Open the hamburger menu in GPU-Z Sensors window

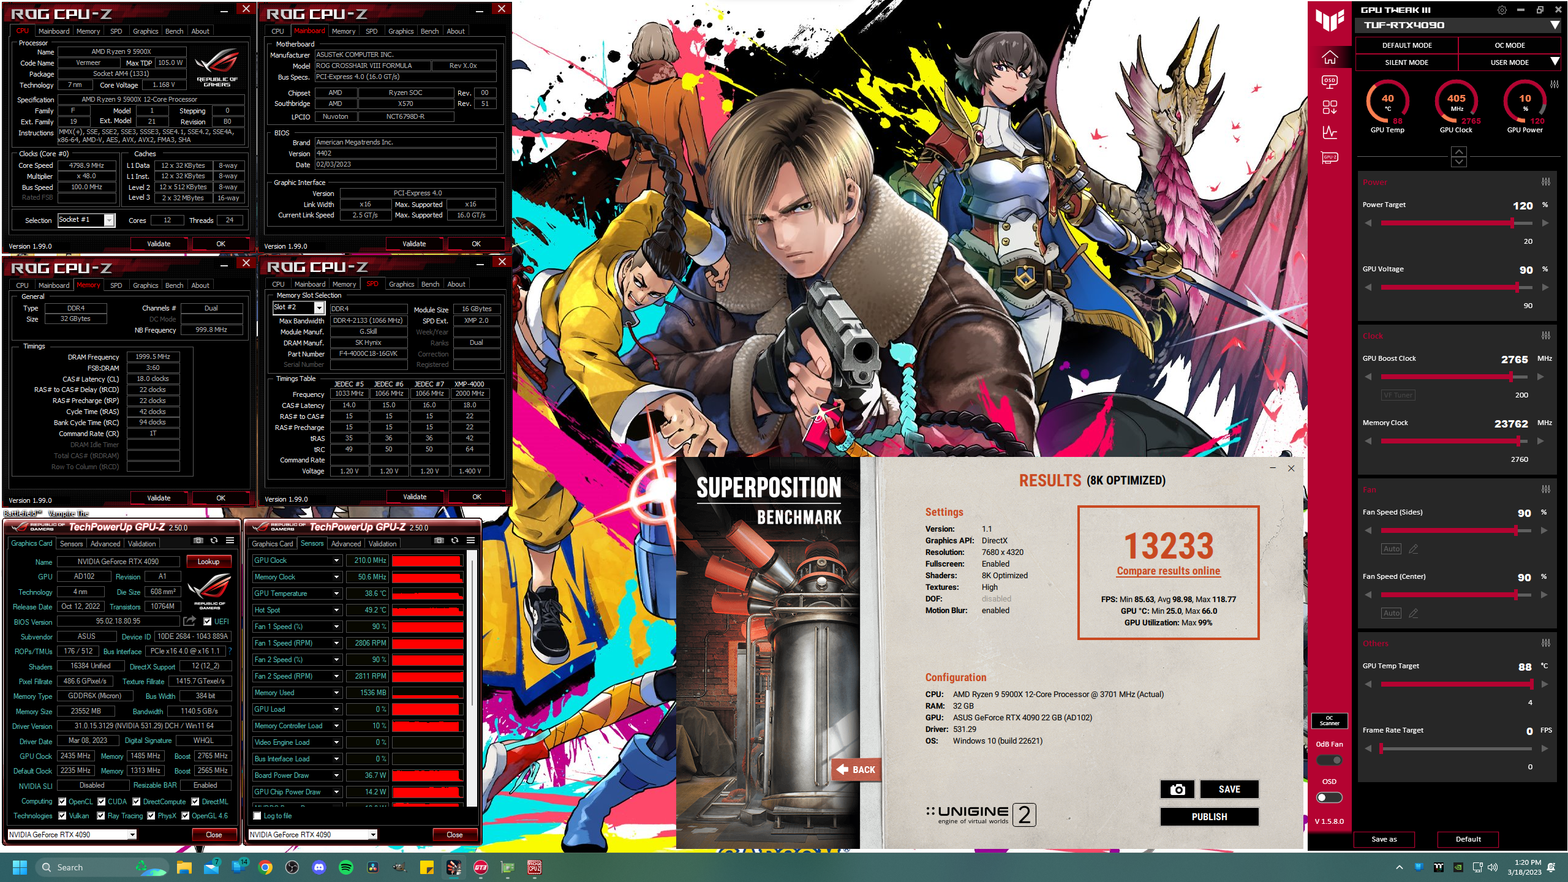(x=470, y=541)
